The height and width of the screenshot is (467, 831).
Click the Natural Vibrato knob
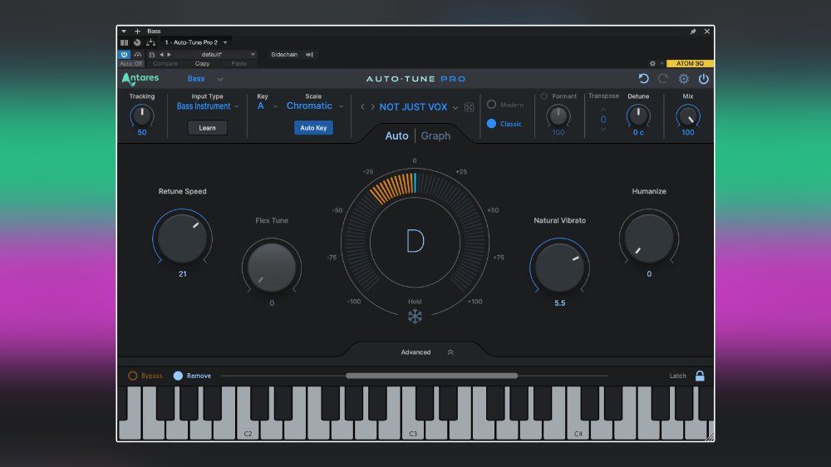559,268
